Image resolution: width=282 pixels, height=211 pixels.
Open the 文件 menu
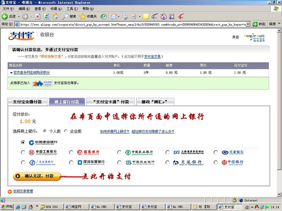tap(8, 8)
